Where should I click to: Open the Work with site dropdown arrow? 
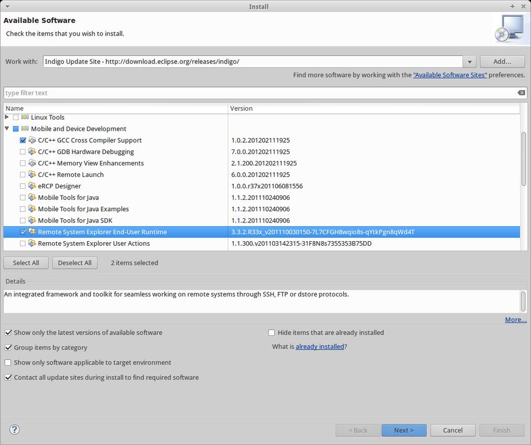coord(470,62)
